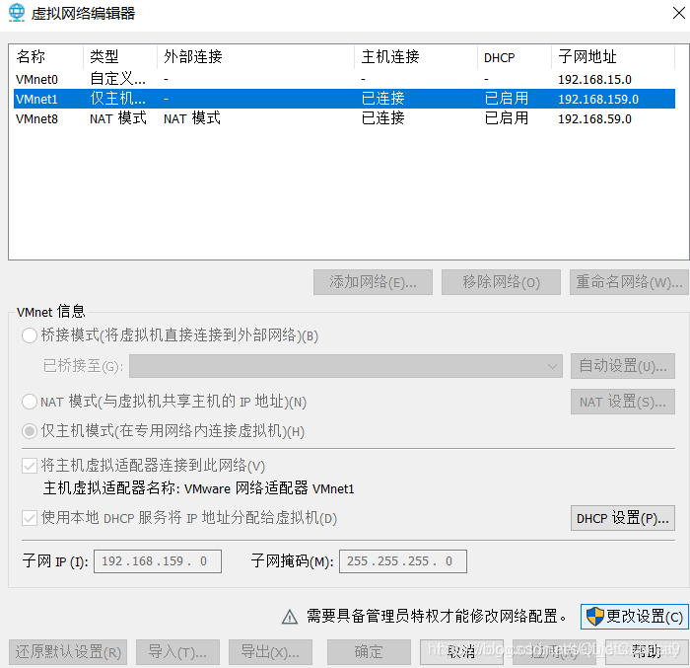Click 还原默认设置(R) button
This screenshot has height=668, width=690.
pos(68,652)
